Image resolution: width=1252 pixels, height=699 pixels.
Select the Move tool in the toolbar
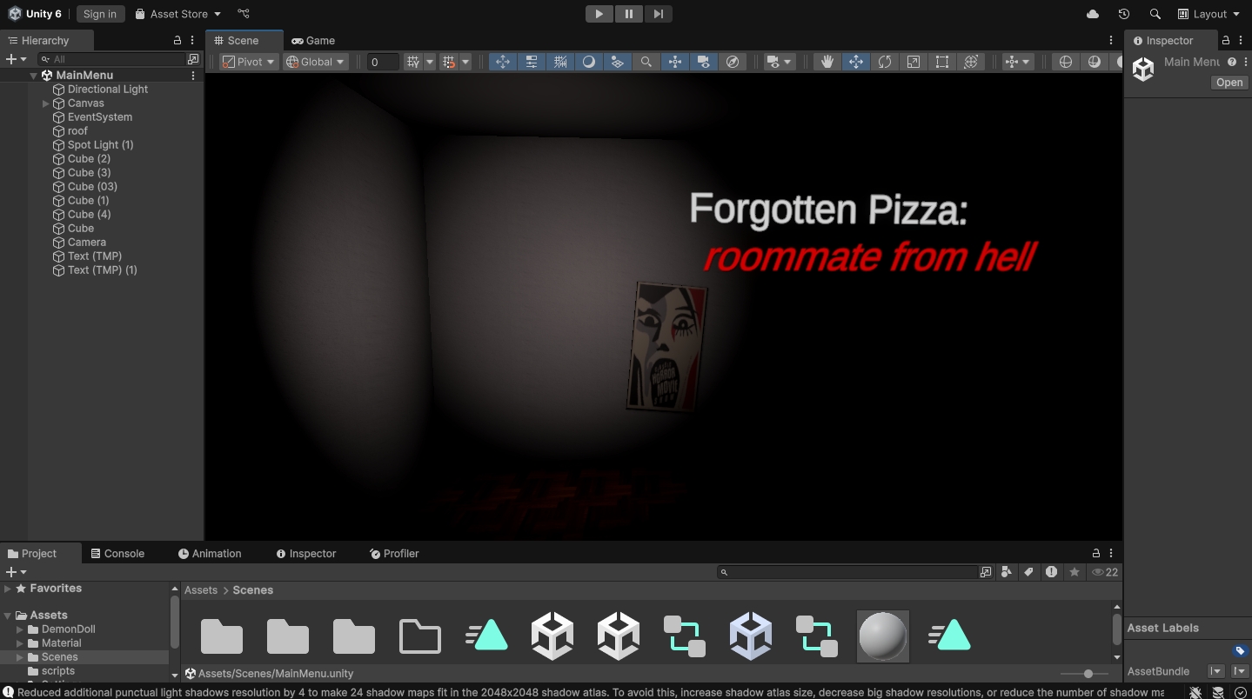[x=855, y=61]
